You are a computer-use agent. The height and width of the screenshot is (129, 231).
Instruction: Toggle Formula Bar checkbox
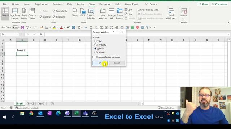tap(54, 11)
